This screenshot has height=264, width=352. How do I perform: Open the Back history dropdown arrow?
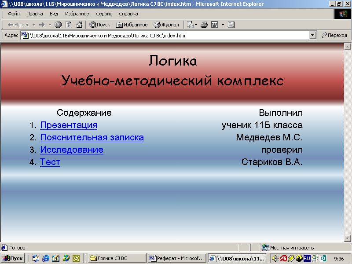[34, 25]
